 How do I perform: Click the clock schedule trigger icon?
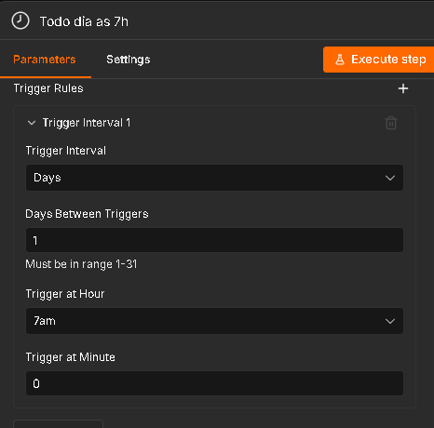(20, 20)
